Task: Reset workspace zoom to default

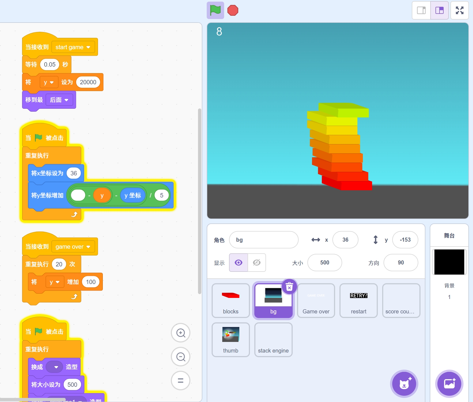Action: point(181,381)
